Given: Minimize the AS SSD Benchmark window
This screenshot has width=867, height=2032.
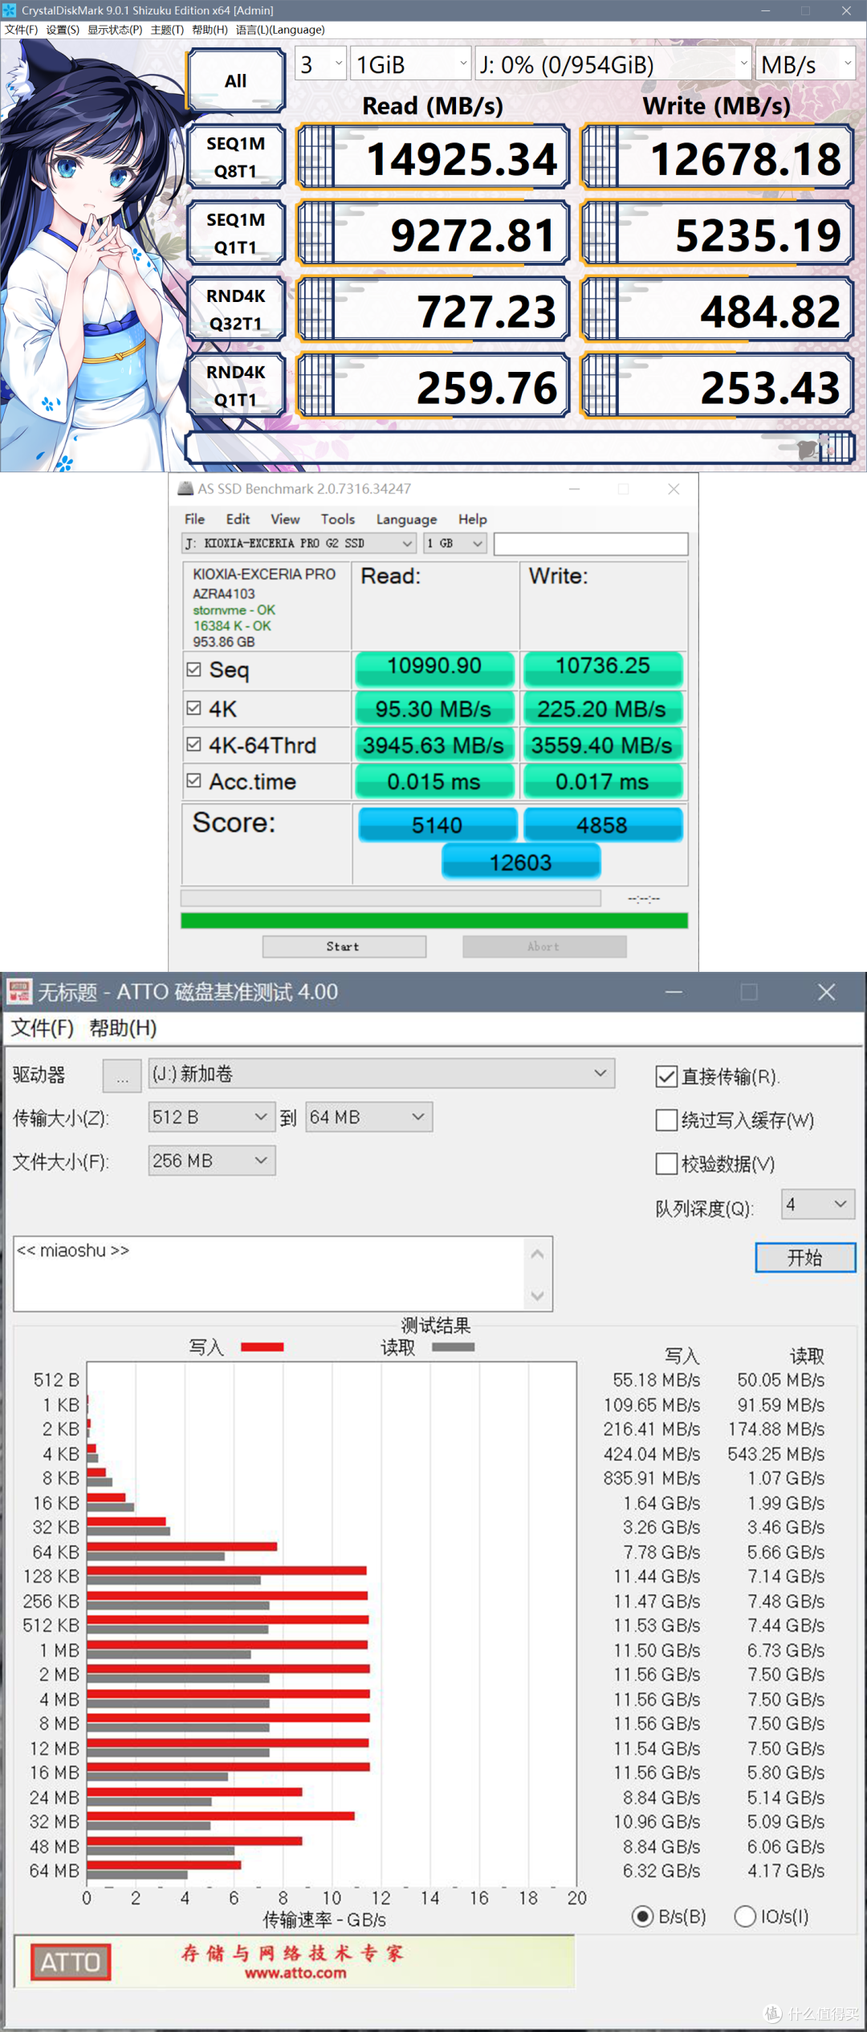Looking at the screenshot, I should click(x=575, y=489).
